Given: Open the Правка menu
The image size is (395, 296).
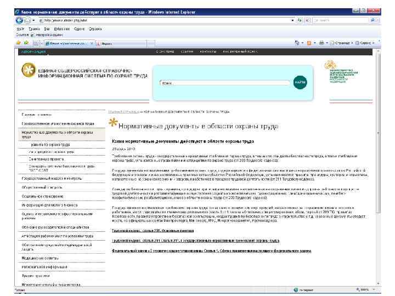Looking at the screenshot, I should click(34, 29).
